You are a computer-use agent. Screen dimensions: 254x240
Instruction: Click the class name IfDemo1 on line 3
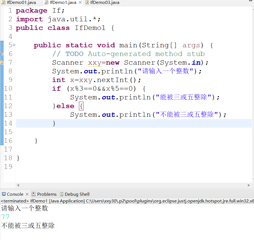coord(90,28)
